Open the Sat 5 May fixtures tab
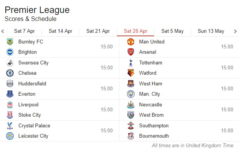 pyautogui.click(x=172, y=31)
